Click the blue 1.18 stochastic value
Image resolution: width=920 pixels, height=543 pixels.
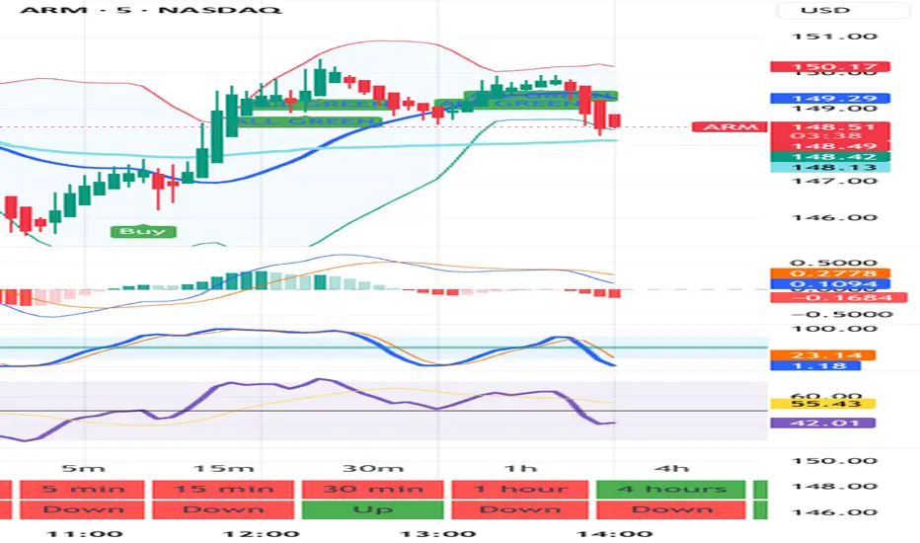[x=815, y=365]
